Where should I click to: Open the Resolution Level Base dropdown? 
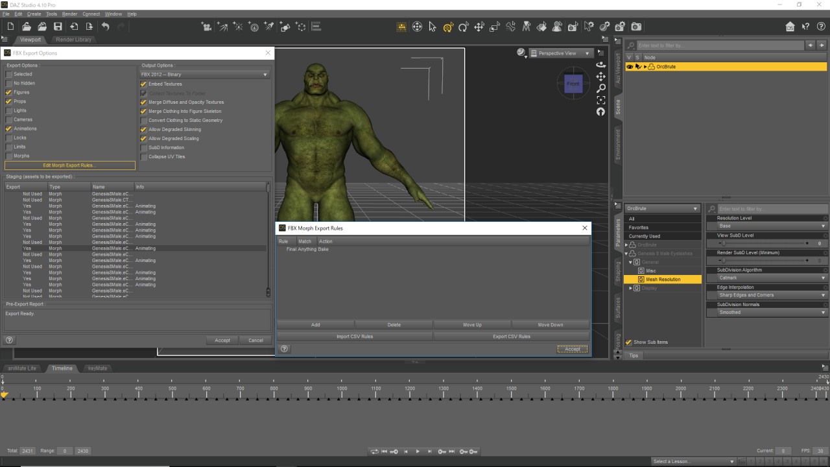click(772, 226)
